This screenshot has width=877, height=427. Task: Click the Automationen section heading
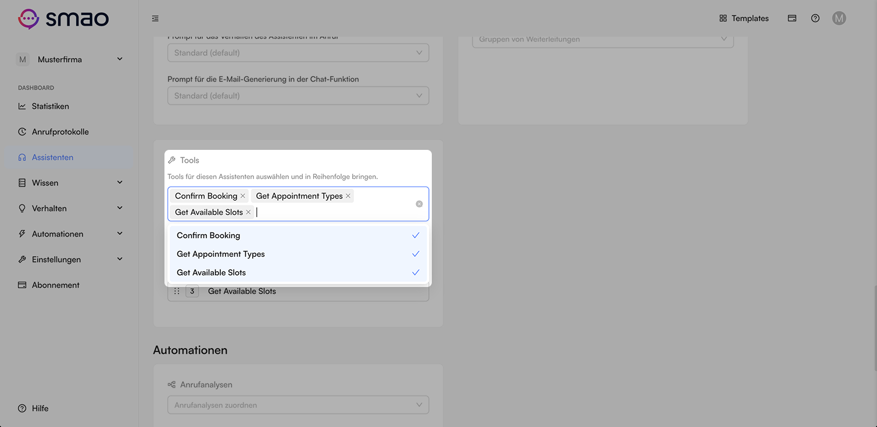coord(190,350)
